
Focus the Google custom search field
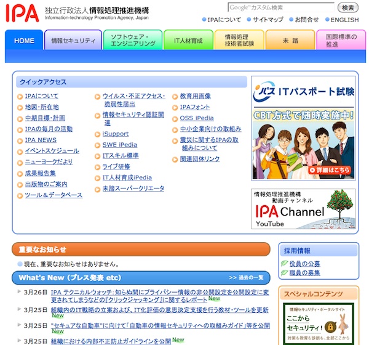click(282, 7)
